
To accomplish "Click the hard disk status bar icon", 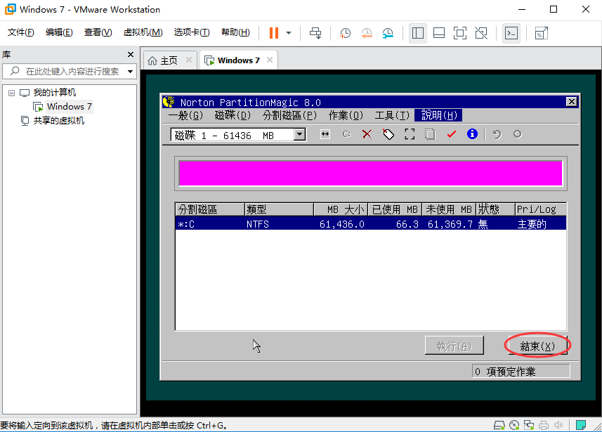I will point(499,425).
